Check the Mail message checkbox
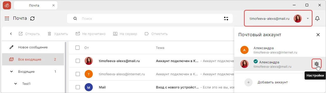This screenshot has width=326, height=93. [x=78, y=87]
